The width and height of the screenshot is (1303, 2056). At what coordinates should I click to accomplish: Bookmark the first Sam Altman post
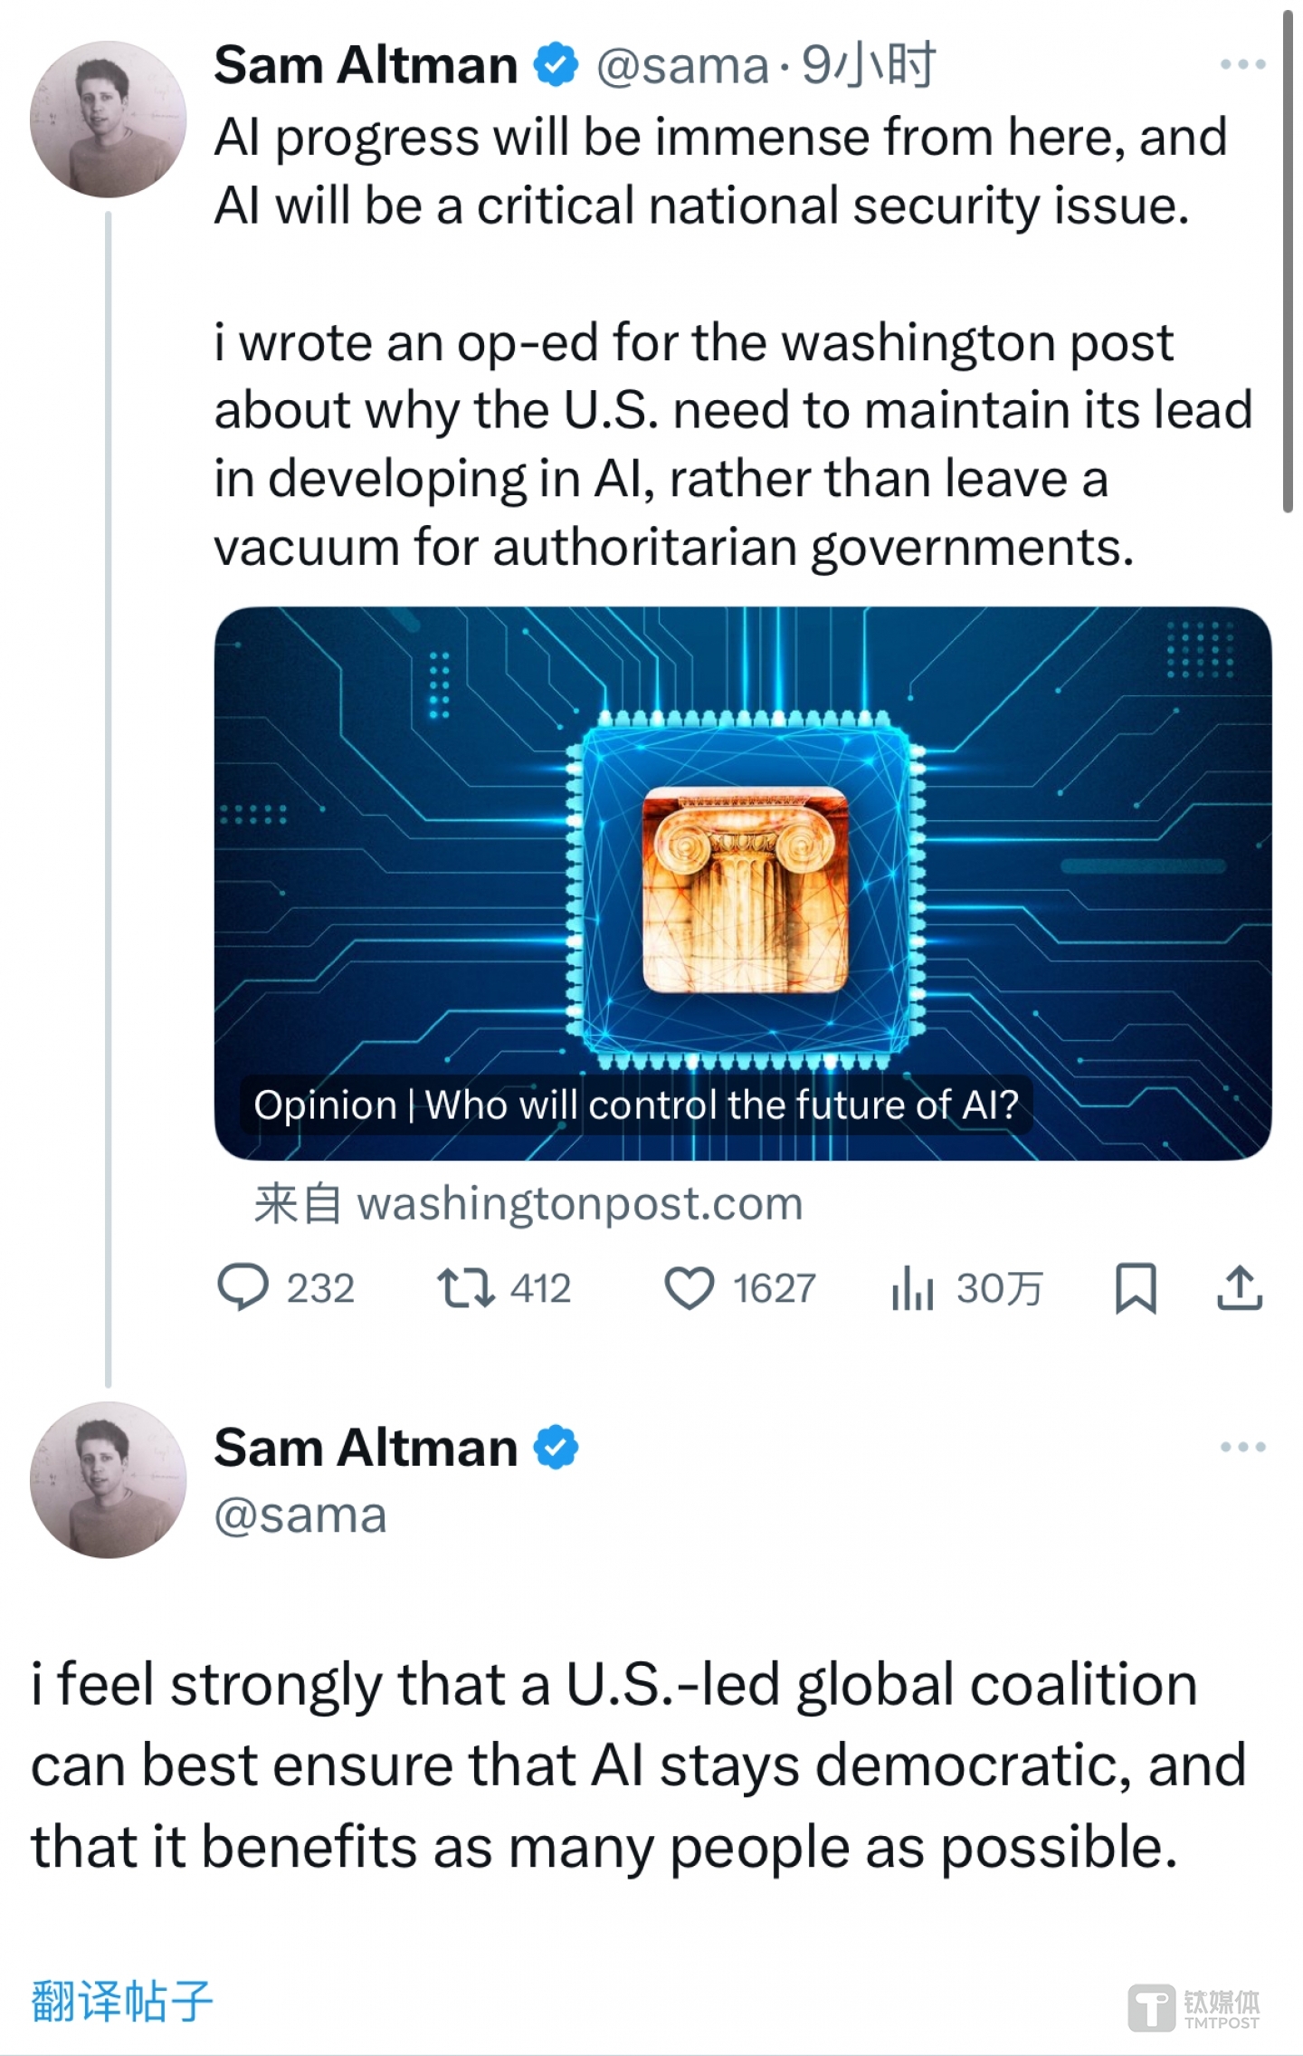[x=1136, y=1287]
